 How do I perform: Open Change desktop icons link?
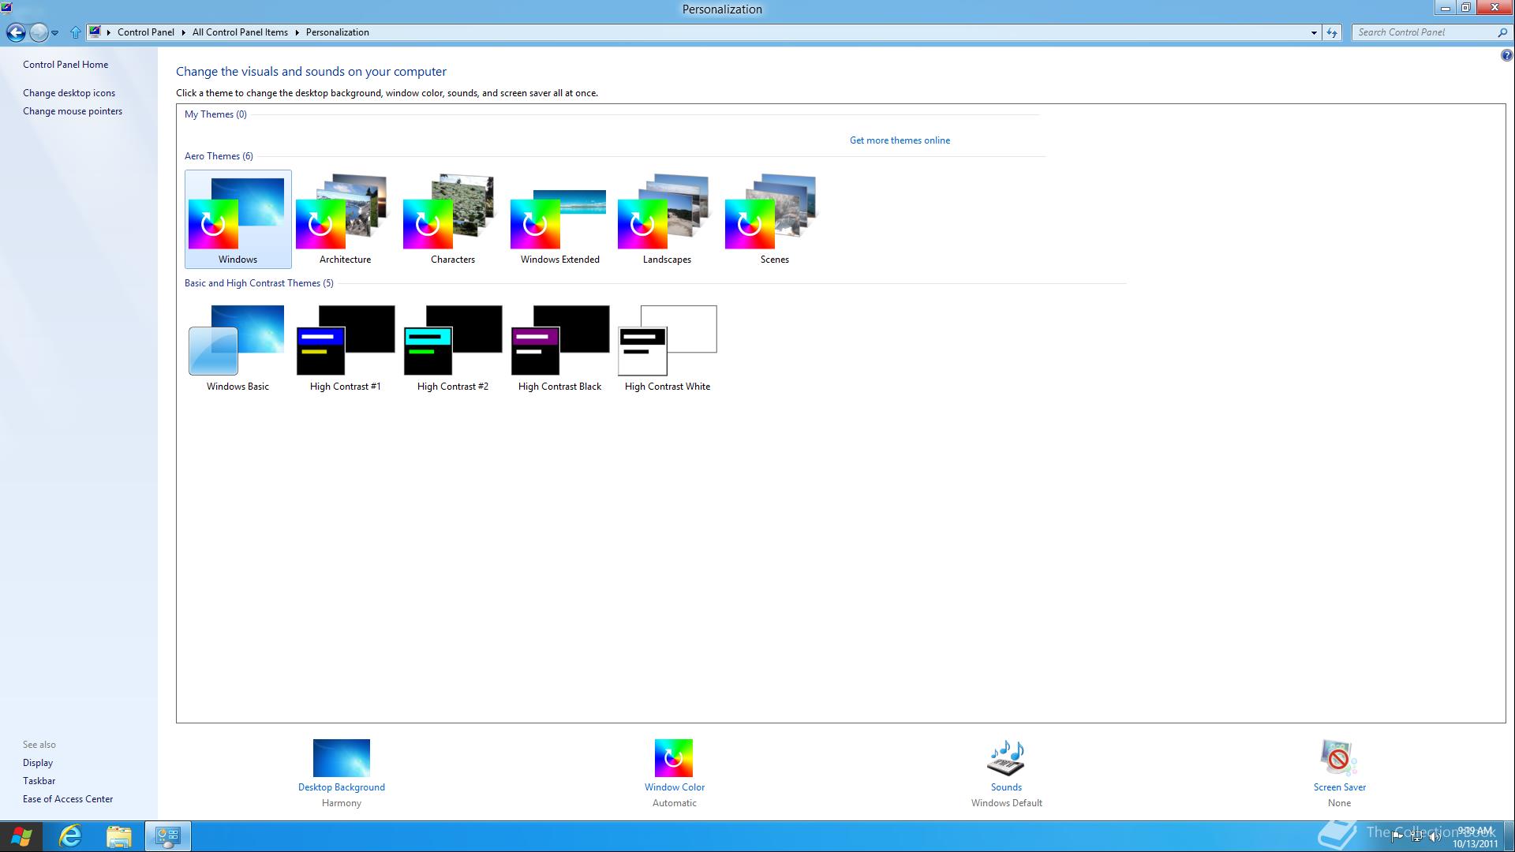point(69,93)
